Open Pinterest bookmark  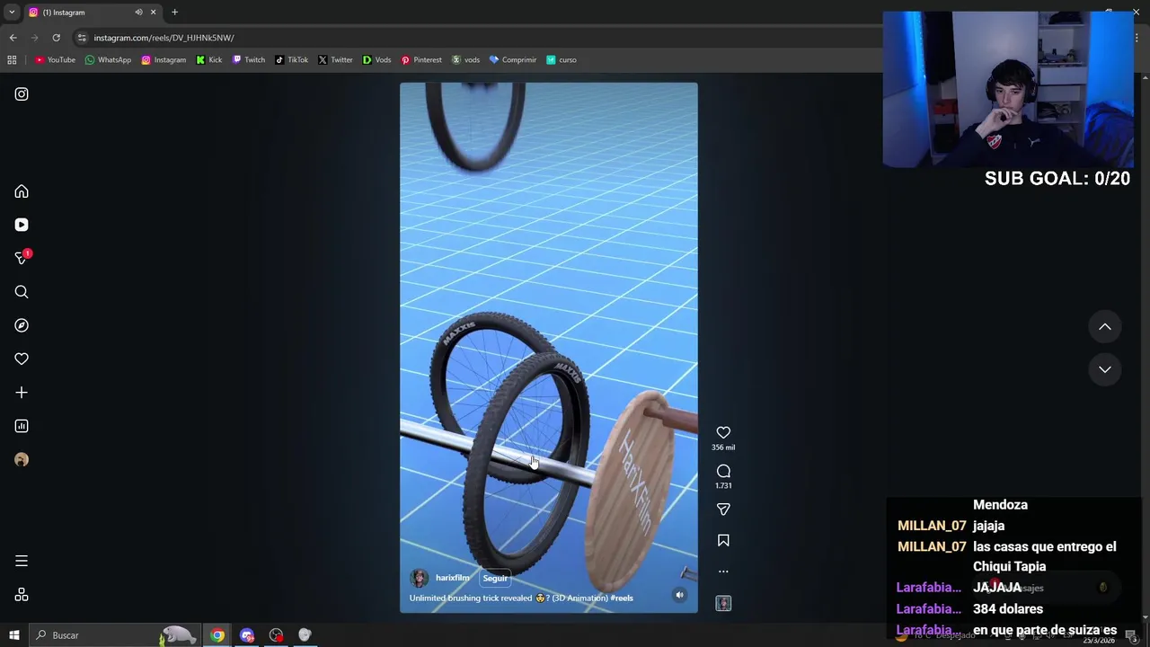(x=421, y=60)
